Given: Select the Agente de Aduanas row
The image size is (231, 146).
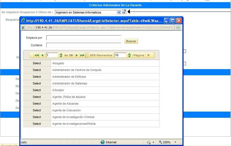Looking at the screenshot, I should pyautogui.click(x=37, y=104).
